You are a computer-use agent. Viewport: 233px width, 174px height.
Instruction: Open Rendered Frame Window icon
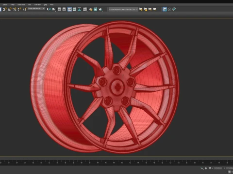point(96,9)
